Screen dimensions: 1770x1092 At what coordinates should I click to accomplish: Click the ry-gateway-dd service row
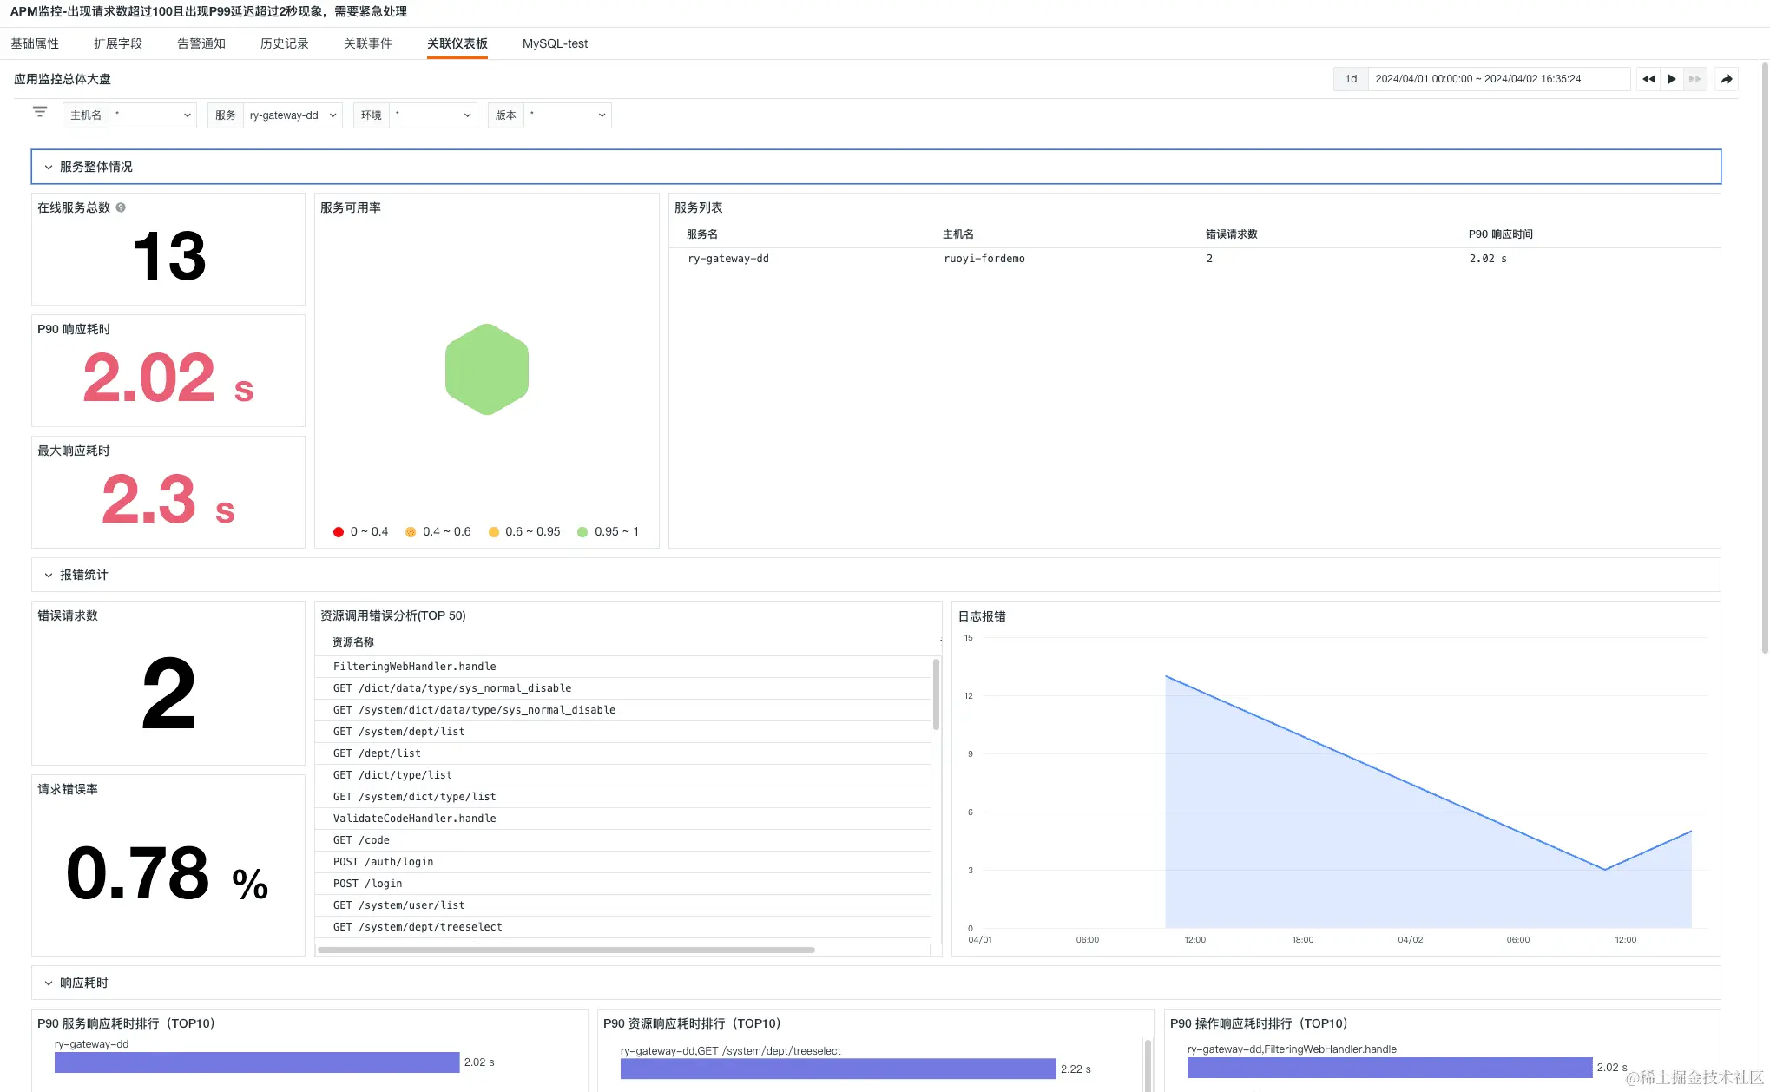pyautogui.click(x=728, y=259)
